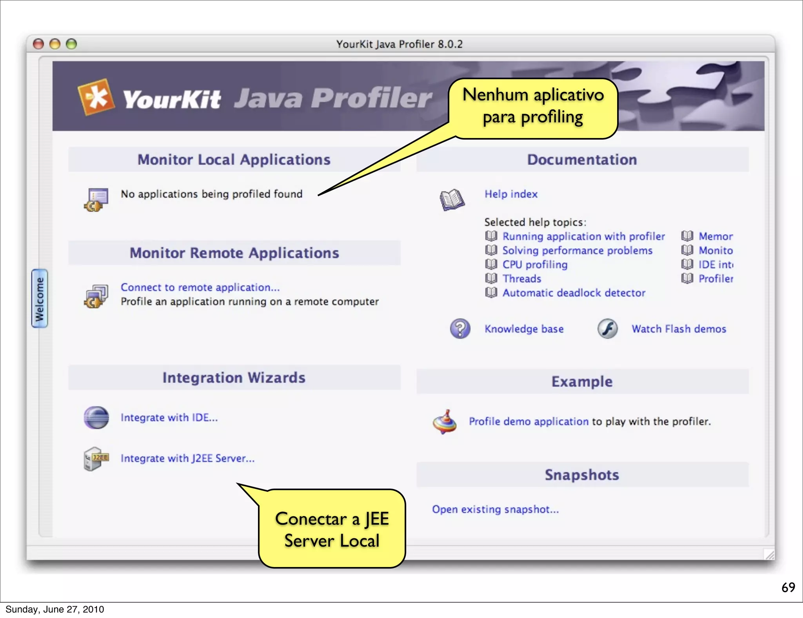Open Threads help topic
This screenshot has width=803, height=618.
[522, 279]
